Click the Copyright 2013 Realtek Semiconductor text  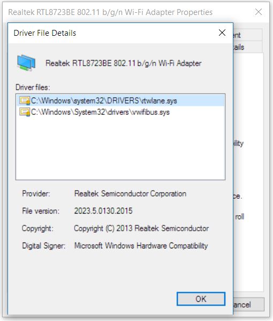point(141,228)
